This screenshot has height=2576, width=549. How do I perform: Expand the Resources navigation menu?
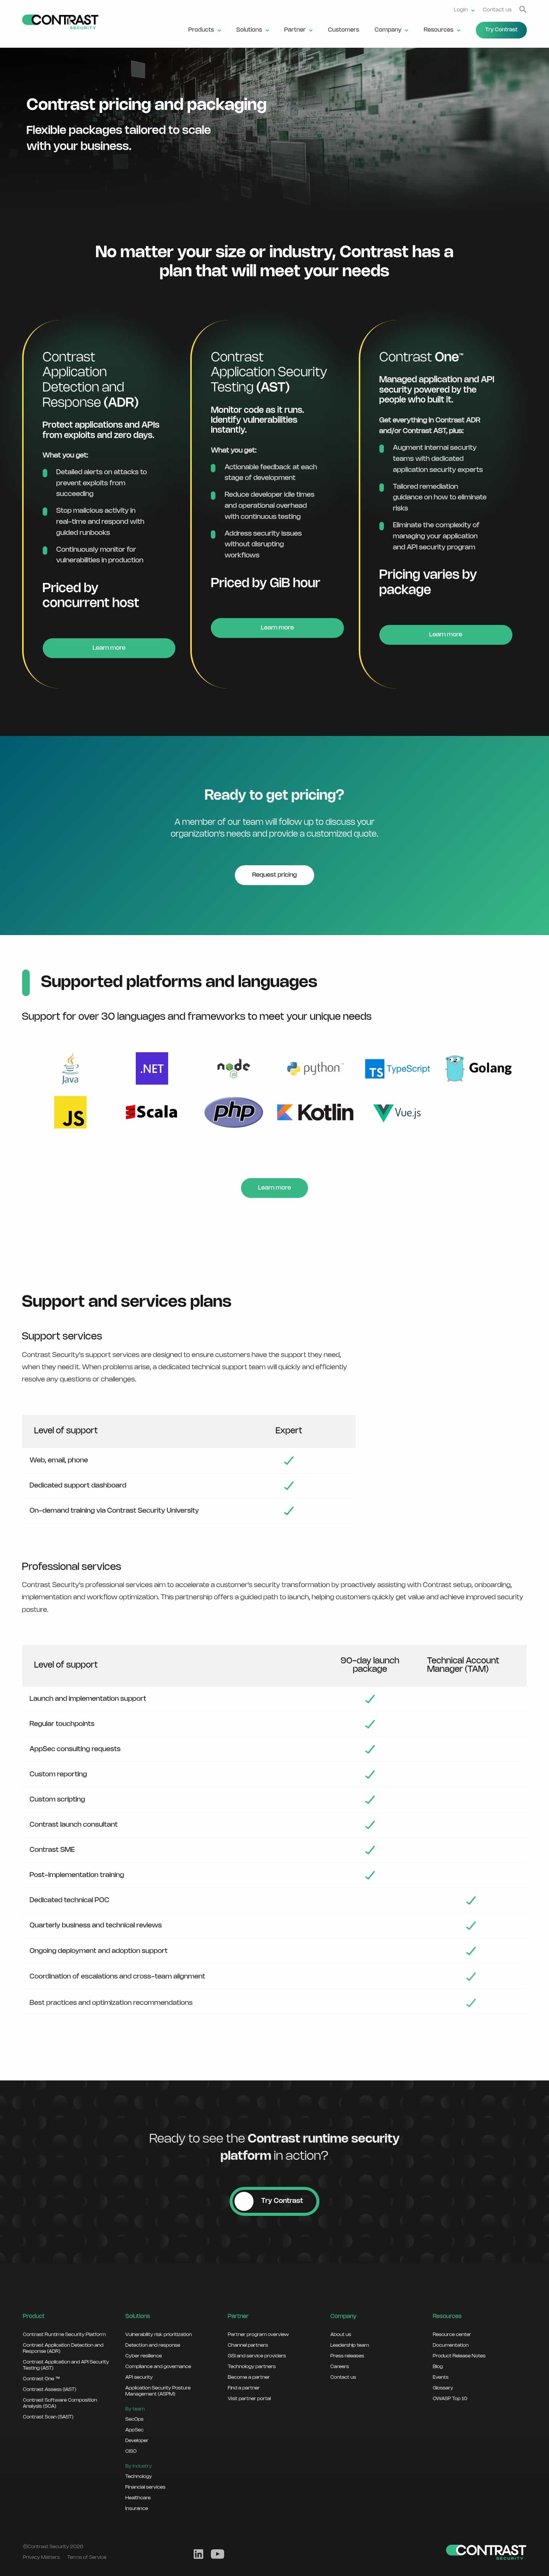[441, 30]
